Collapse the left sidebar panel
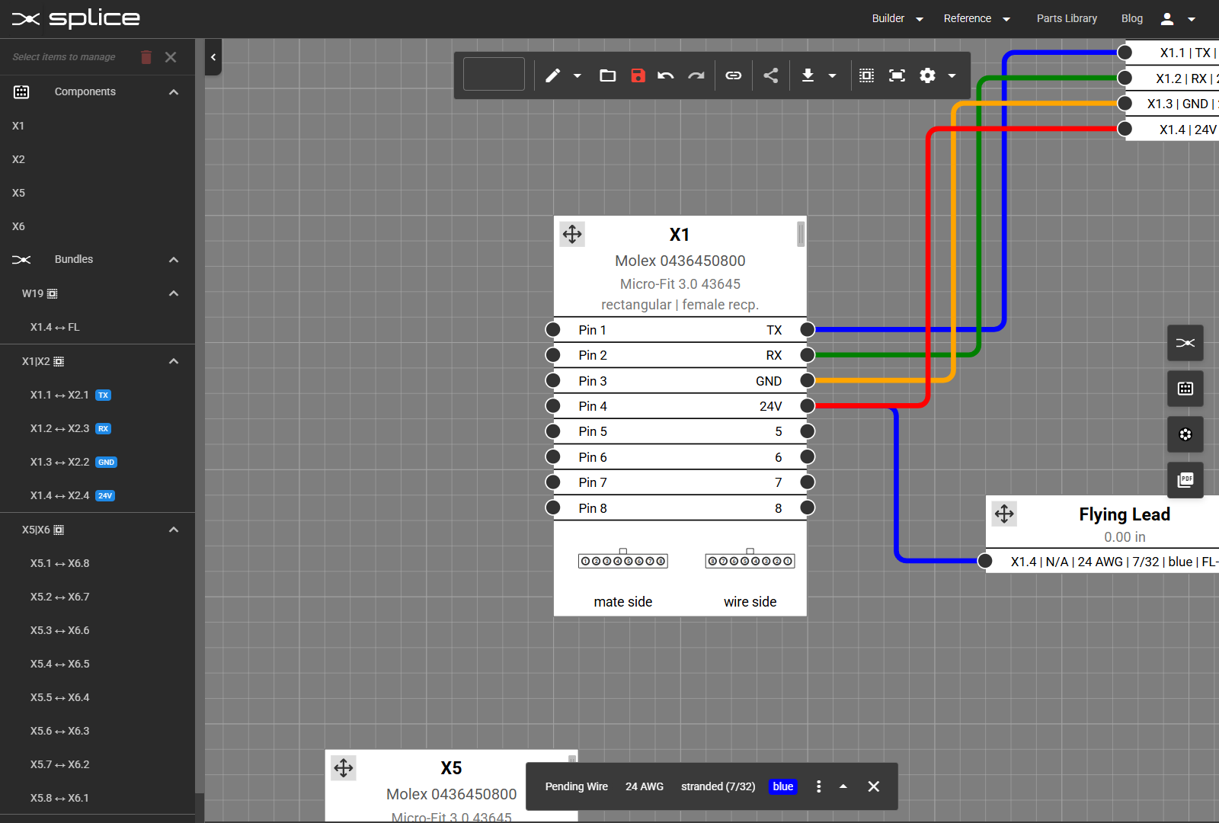The height and width of the screenshot is (823, 1219). (x=213, y=57)
